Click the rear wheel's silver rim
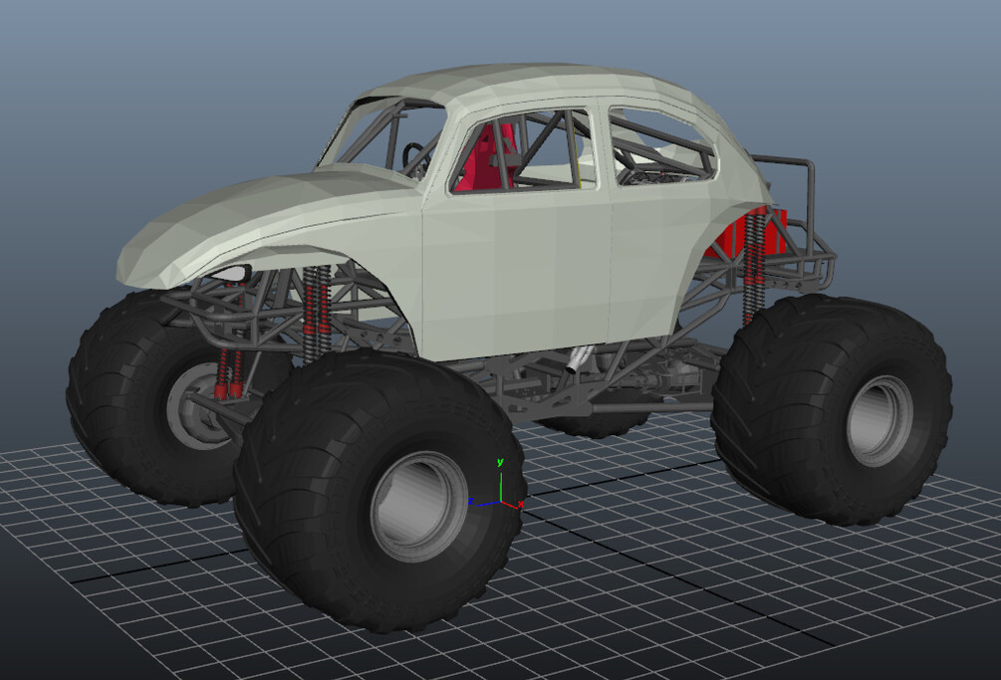This screenshot has height=680, width=1001. click(x=879, y=420)
